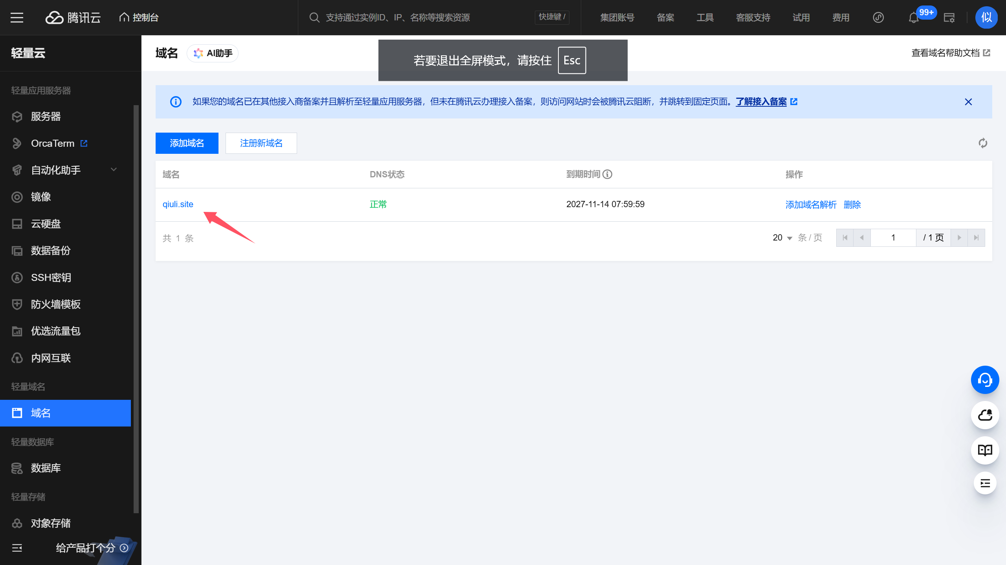Go to the next page arrow
Image resolution: width=1006 pixels, height=565 pixels.
coord(959,238)
